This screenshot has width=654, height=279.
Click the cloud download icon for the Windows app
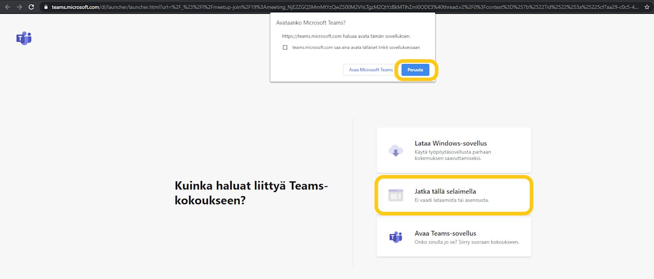(395, 150)
